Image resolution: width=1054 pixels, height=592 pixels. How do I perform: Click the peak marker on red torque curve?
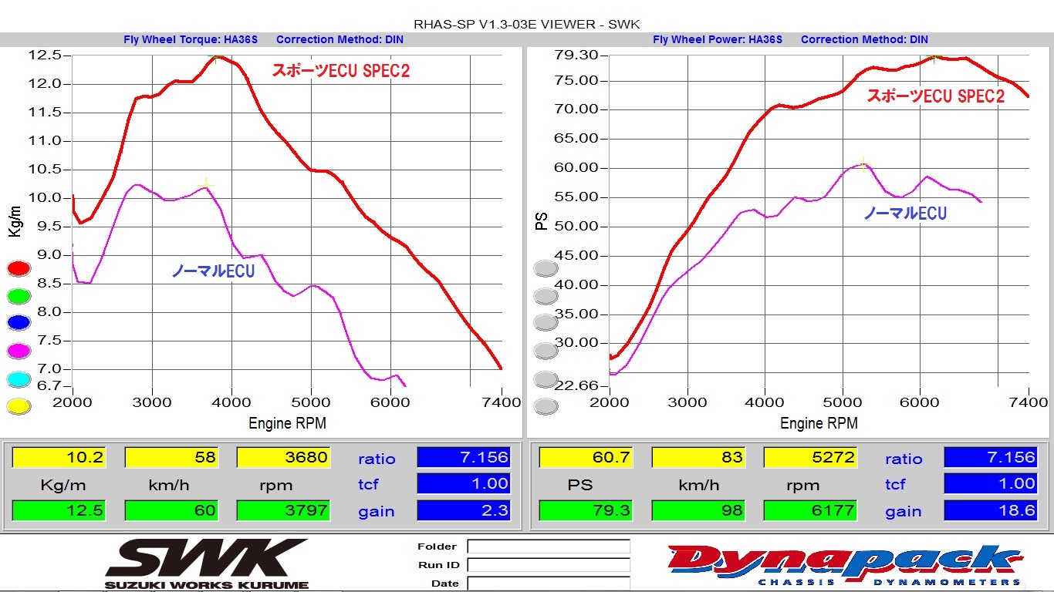pyautogui.click(x=217, y=55)
